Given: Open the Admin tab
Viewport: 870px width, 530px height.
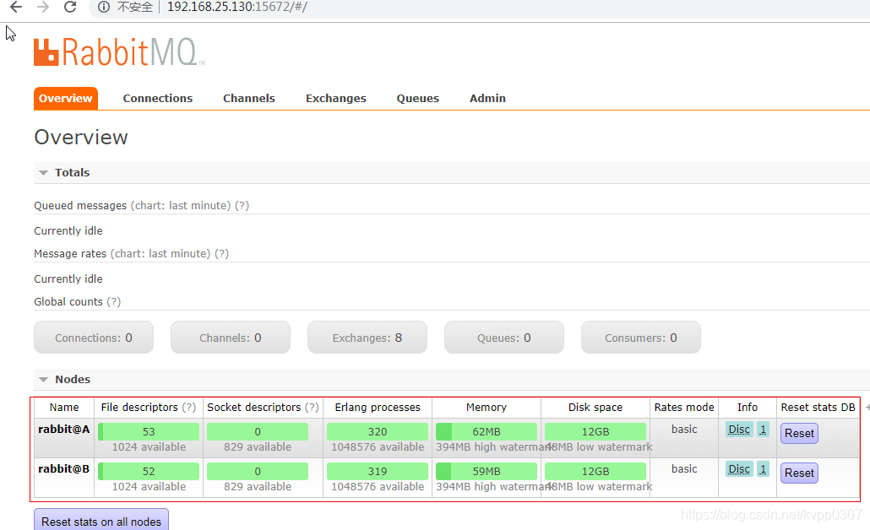Looking at the screenshot, I should pyautogui.click(x=487, y=98).
